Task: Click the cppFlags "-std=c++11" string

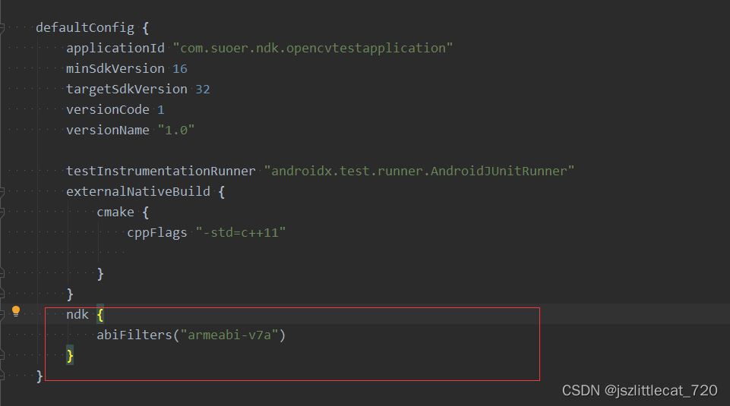Action: (x=241, y=232)
